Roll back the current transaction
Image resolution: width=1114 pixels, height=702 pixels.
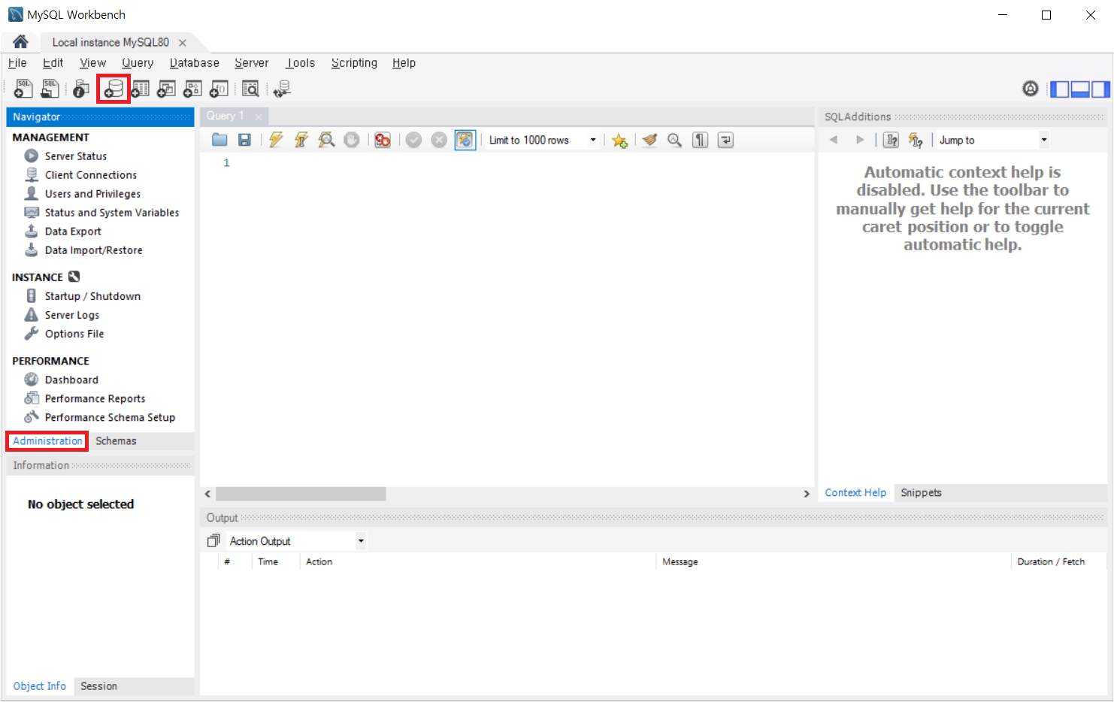pyautogui.click(x=439, y=140)
